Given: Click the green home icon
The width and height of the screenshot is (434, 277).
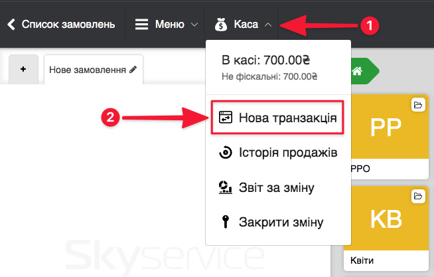Looking at the screenshot, I should pos(357,72).
